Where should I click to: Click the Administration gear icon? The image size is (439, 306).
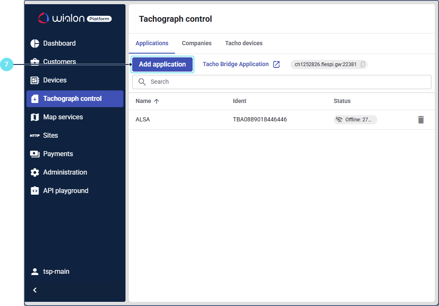pyautogui.click(x=35, y=172)
